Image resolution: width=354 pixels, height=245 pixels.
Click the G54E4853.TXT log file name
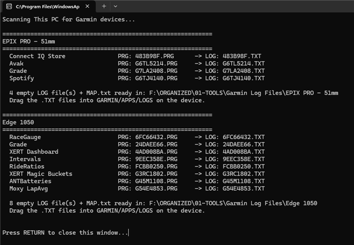[x=243, y=189]
